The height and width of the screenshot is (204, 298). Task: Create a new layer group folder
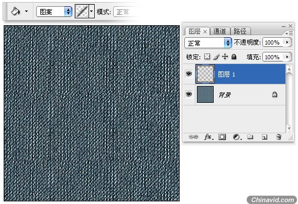[x=250, y=137]
